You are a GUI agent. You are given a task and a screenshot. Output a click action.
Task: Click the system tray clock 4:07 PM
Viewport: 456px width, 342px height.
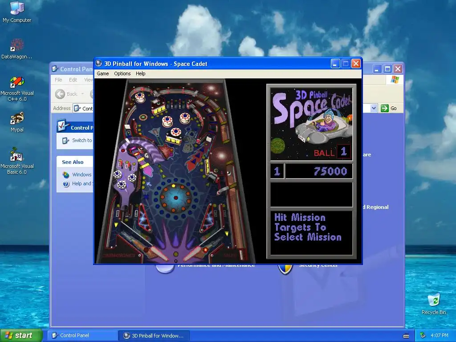[x=440, y=335]
